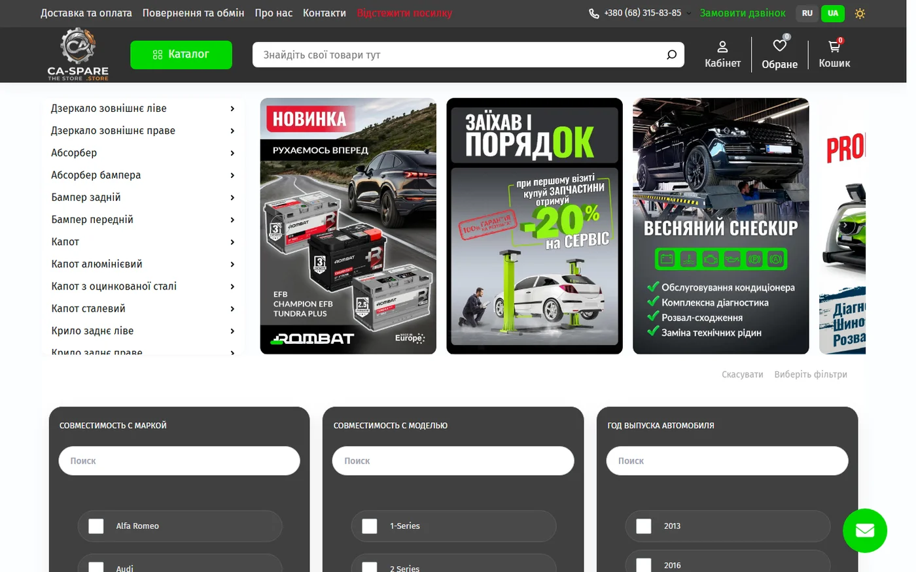The width and height of the screenshot is (916, 572).
Task: Open the ЗАЇХАВ І ПОРЯДОК -20% banner
Action: click(x=535, y=226)
